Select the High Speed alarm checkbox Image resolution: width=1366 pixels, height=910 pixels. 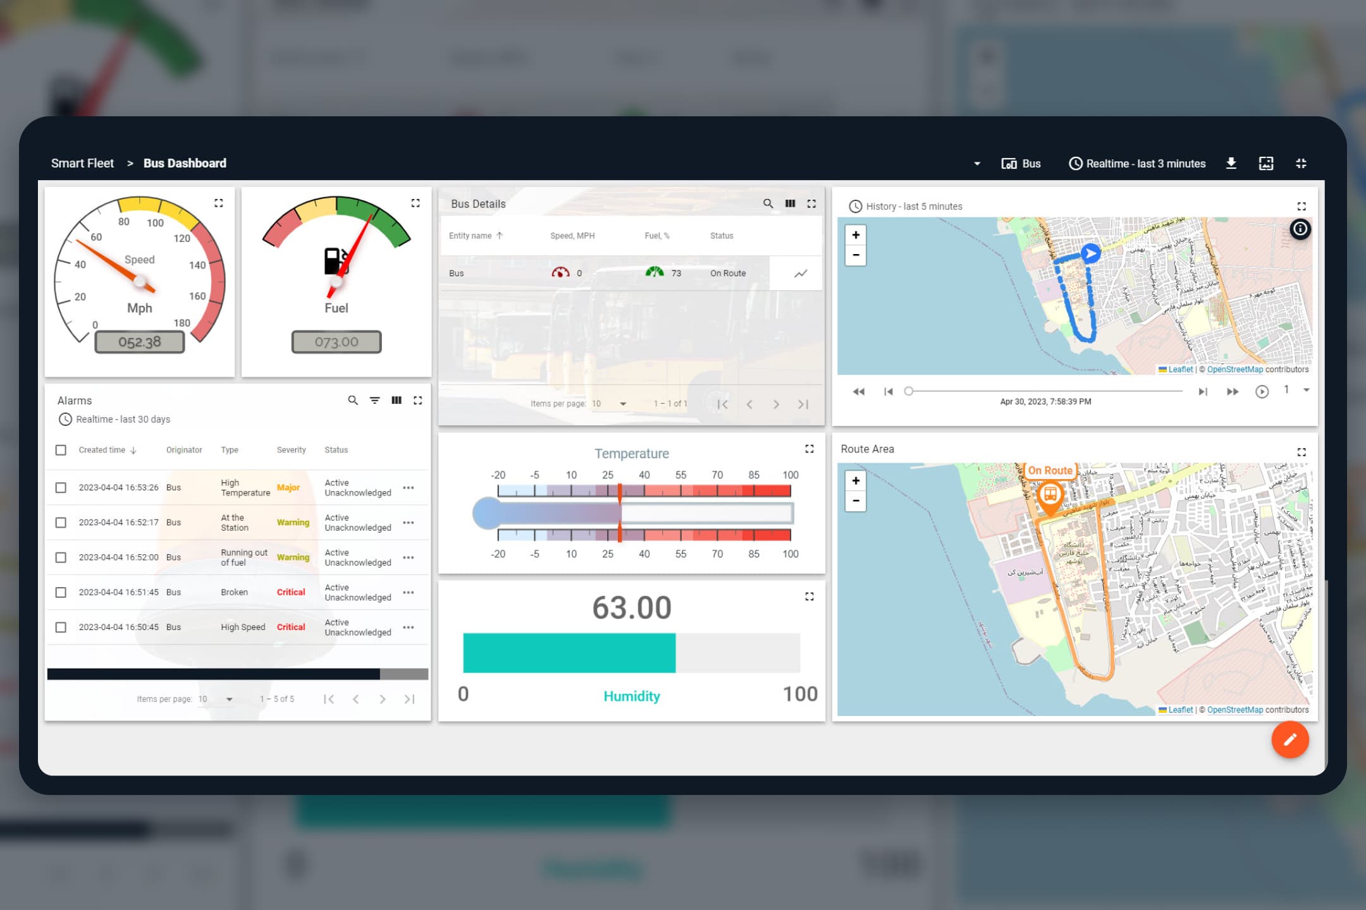click(x=61, y=628)
